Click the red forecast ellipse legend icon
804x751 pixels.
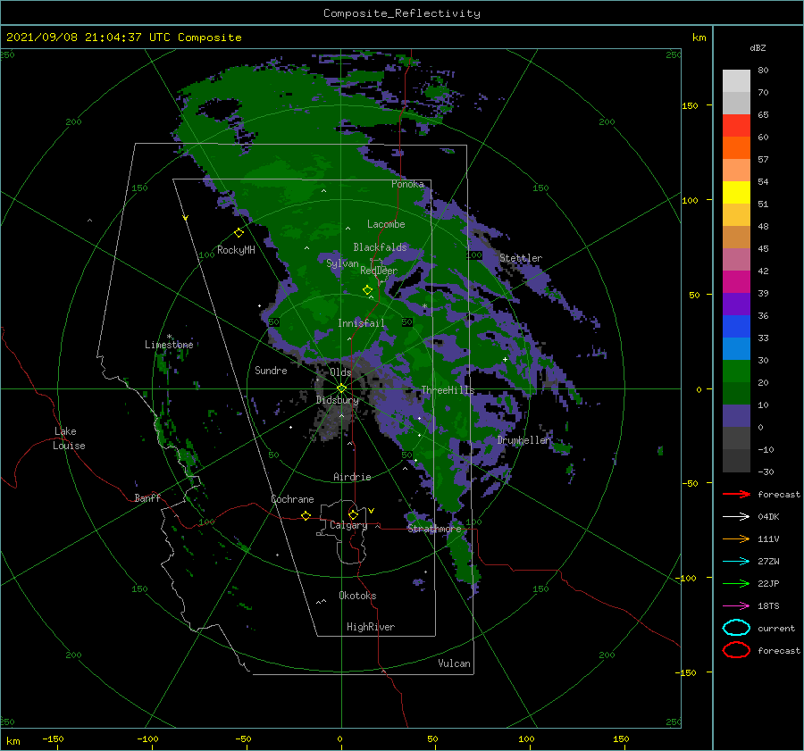(x=736, y=650)
